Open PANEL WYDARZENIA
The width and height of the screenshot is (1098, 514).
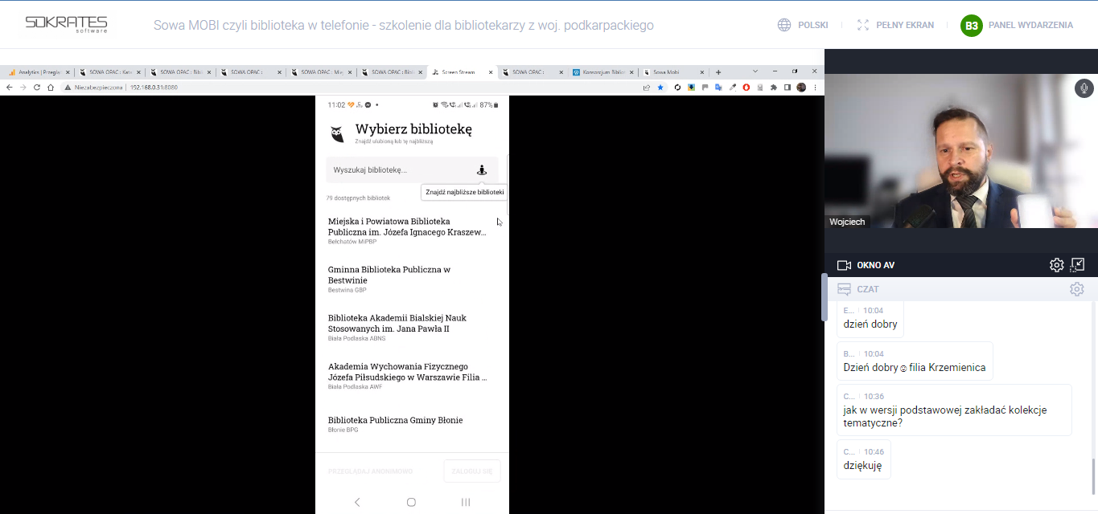point(1030,25)
